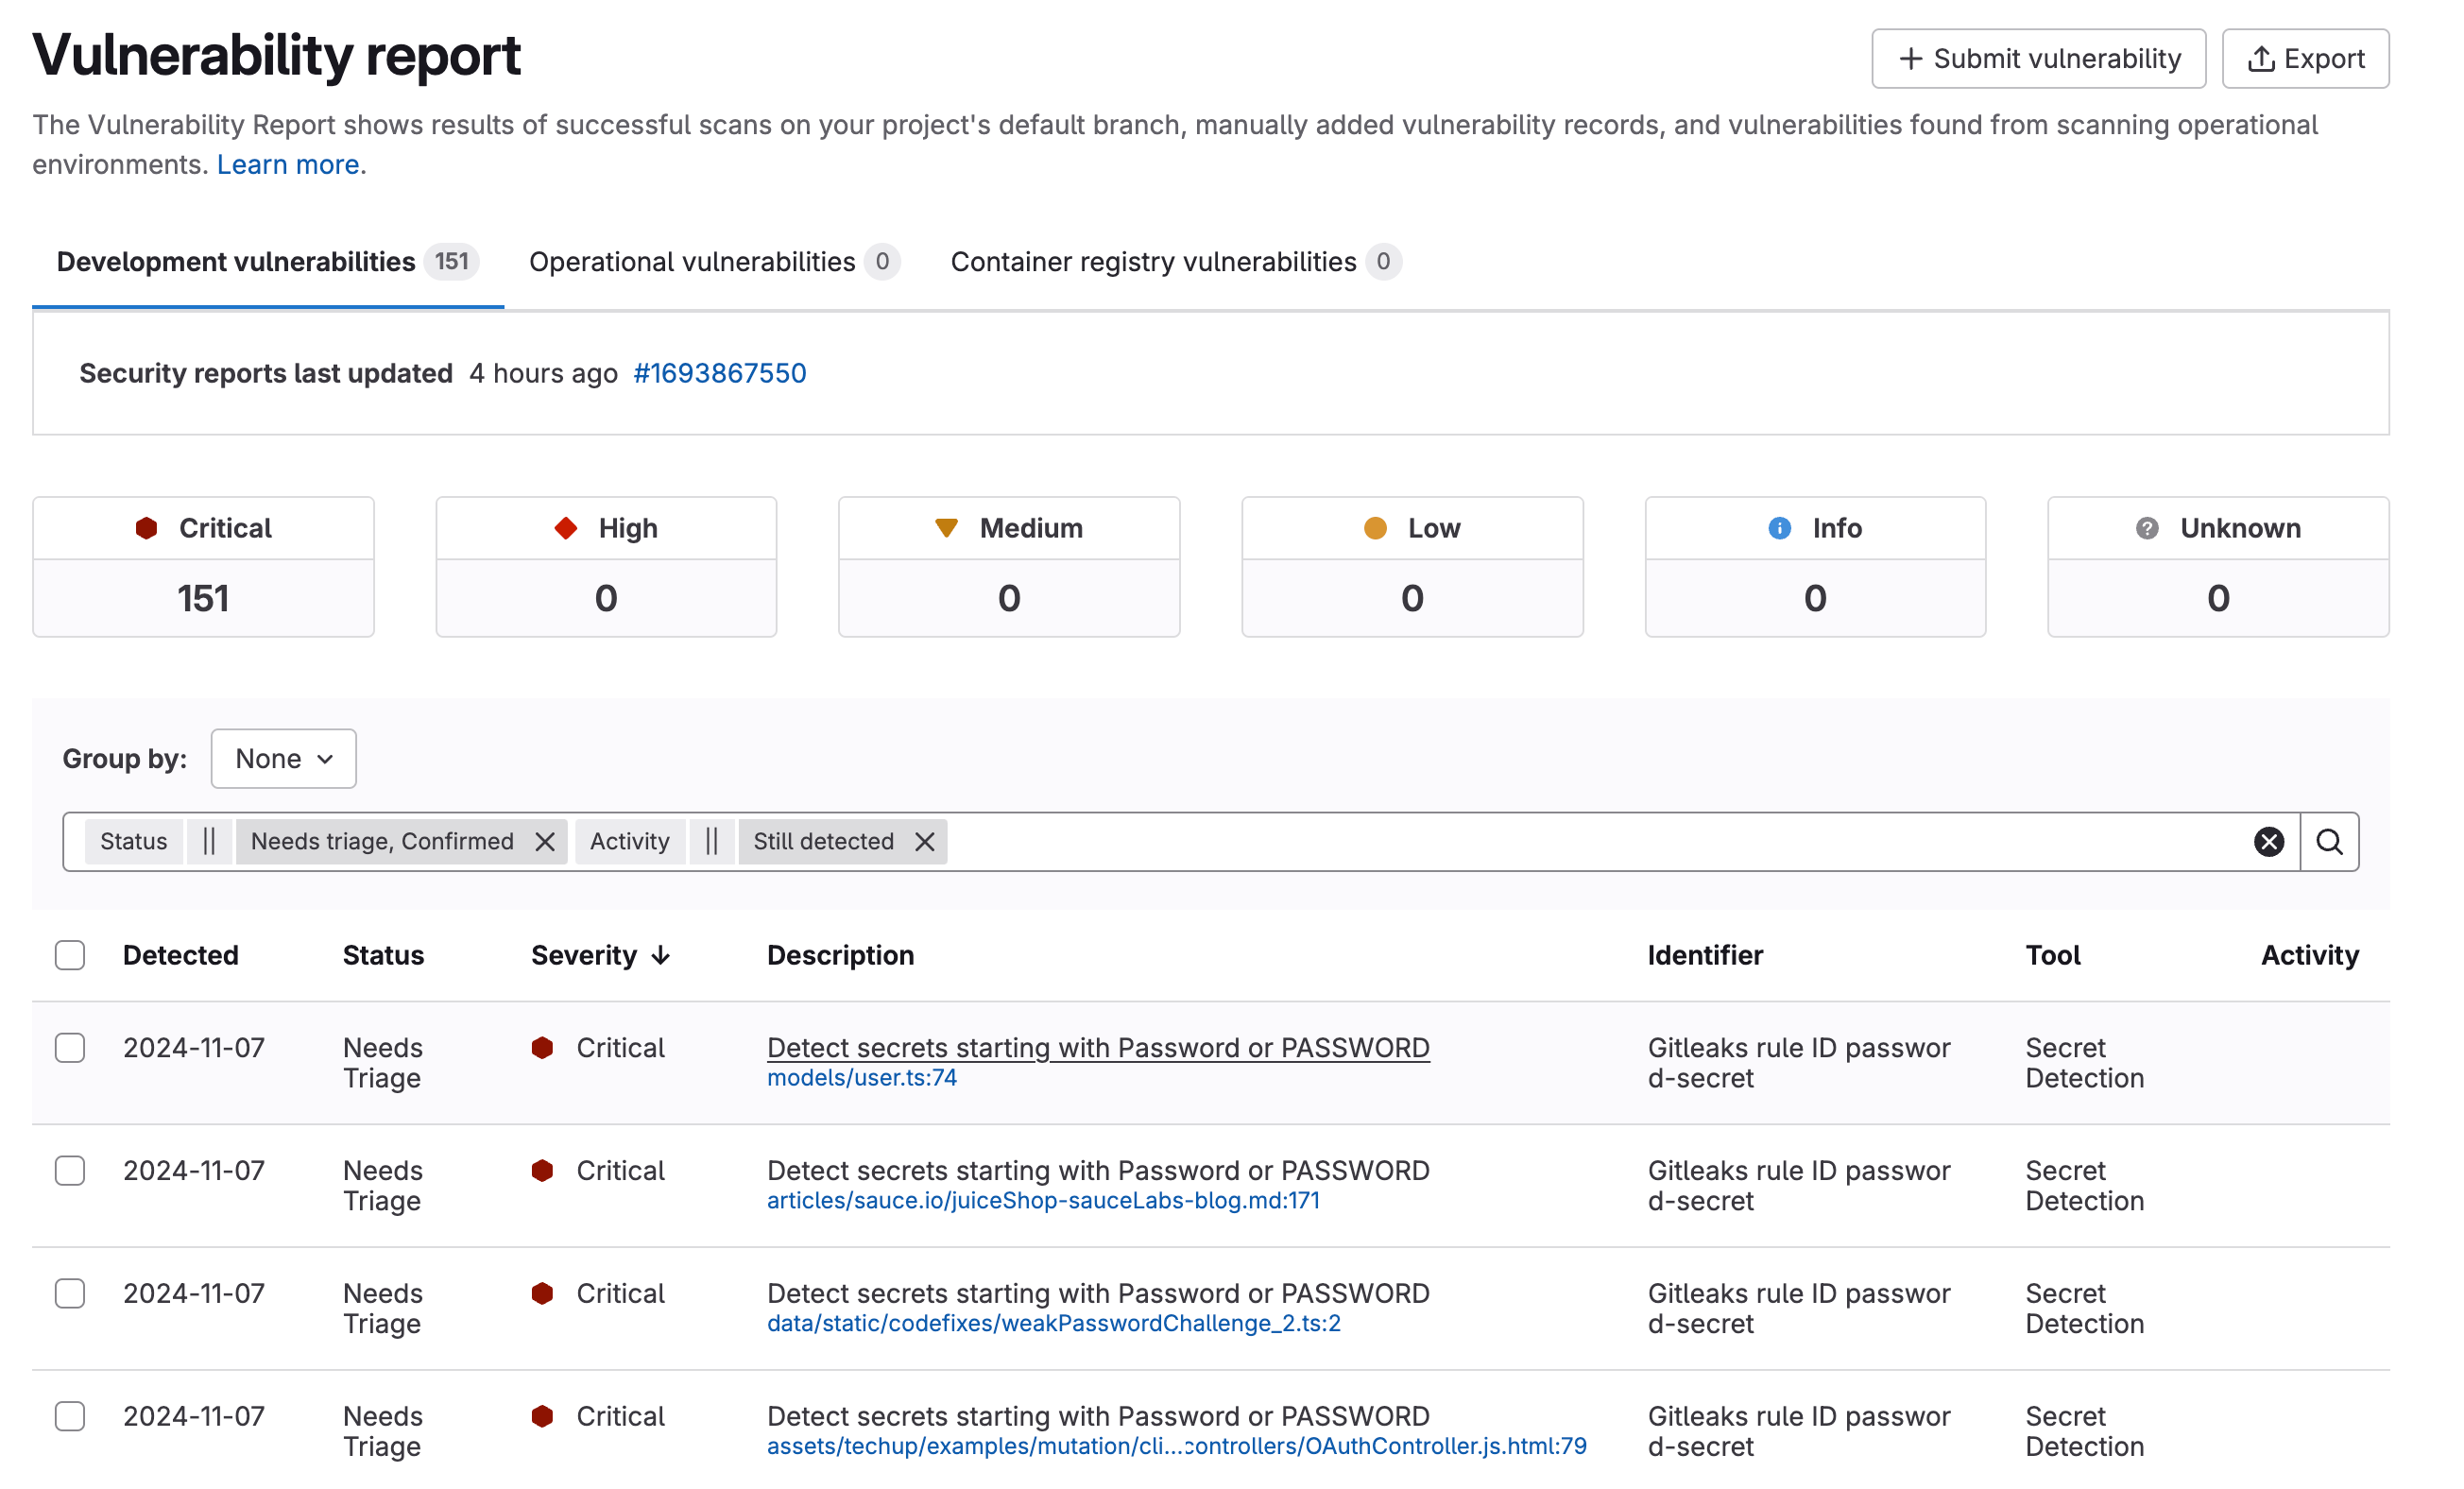Image resolution: width=2464 pixels, height=1489 pixels.
Task: Check the first vulnerability row checkbox
Action: point(70,1048)
